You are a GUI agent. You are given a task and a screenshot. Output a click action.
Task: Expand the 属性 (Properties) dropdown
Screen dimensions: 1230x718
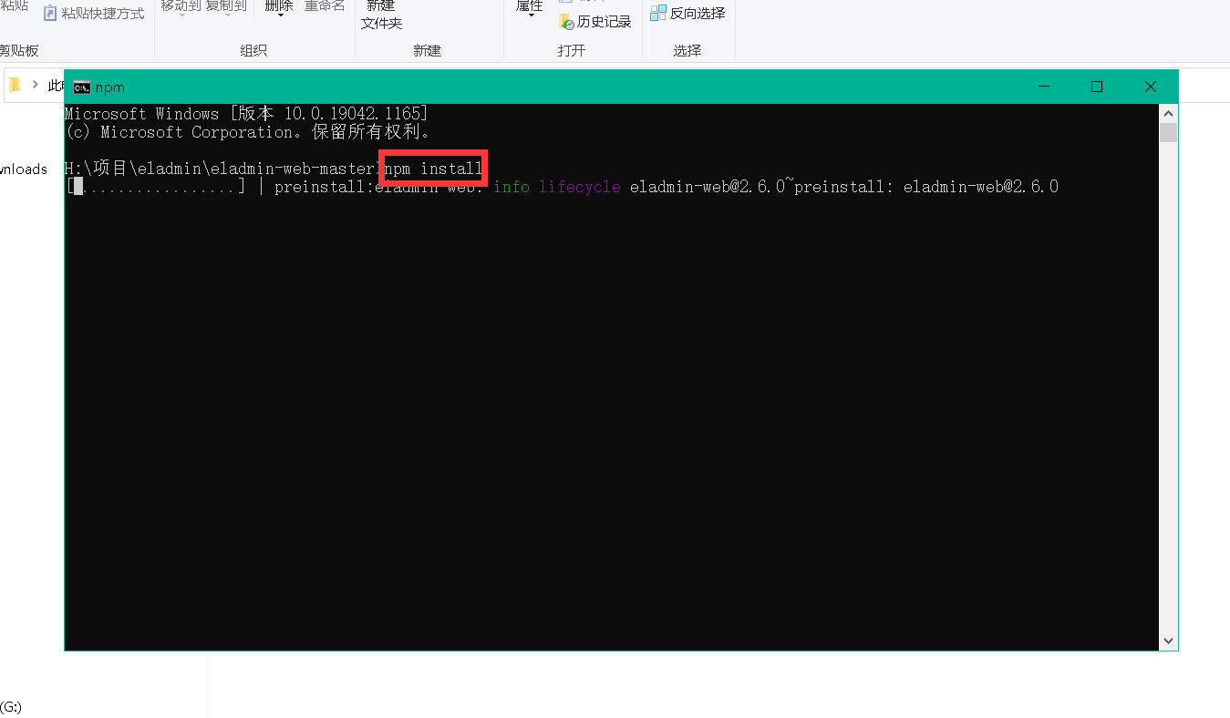(529, 14)
